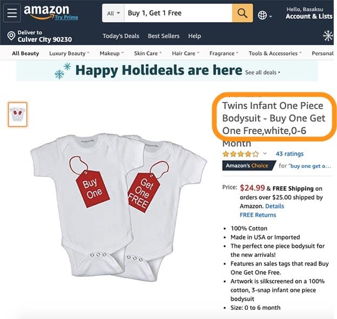This screenshot has width=337, height=319.
Task: Open the globe language selector
Action: pyautogui.click(x=265, y=16)
